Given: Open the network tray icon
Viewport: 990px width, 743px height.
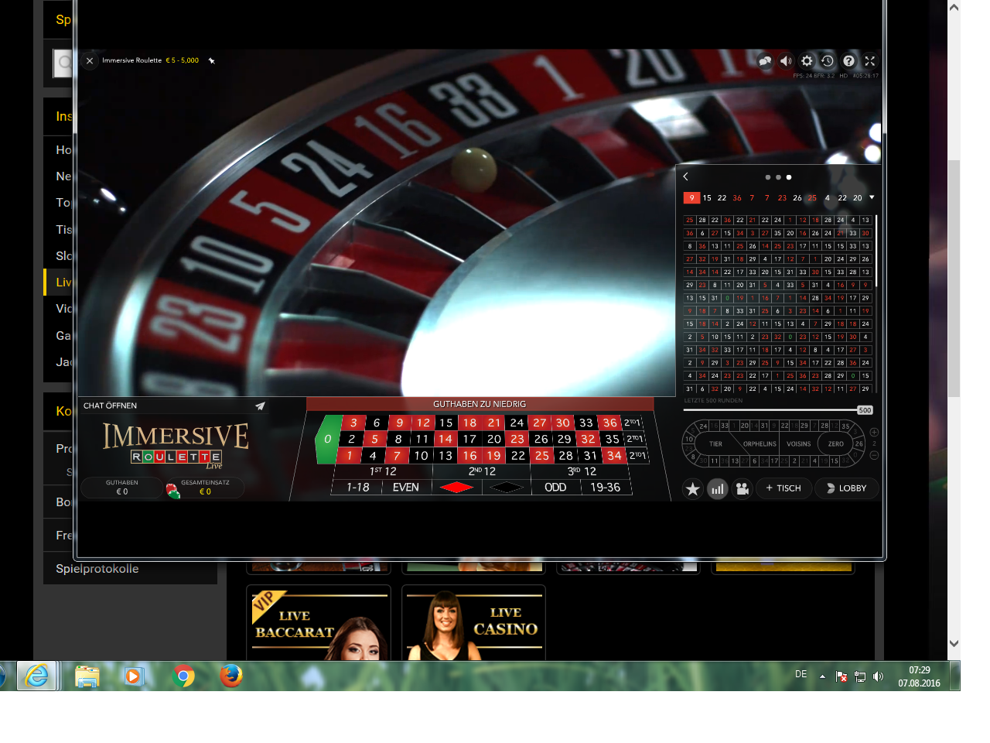Looking at the screenshot, I should 859,676.
